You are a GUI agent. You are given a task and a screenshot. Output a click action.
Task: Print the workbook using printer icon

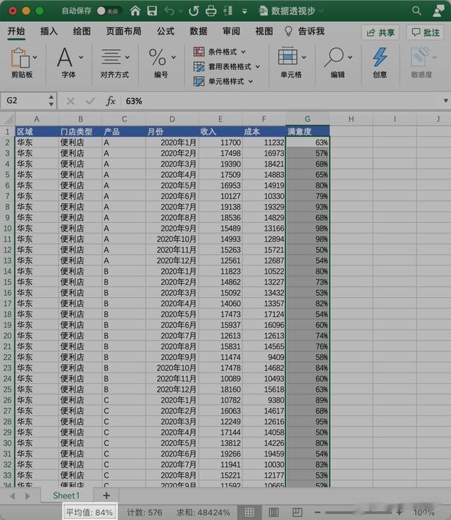tap(211, 11)
